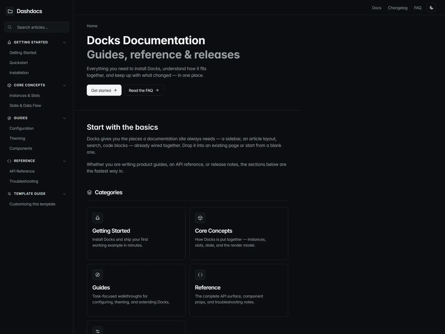Viewport: 445px width, 334px height.
Task: Click the search magnifier icon
Action: point(10,27)
